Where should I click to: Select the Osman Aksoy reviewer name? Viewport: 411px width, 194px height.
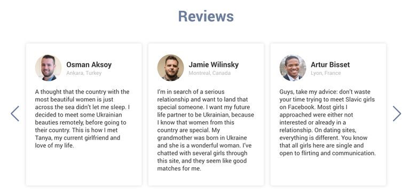(89, 65)
